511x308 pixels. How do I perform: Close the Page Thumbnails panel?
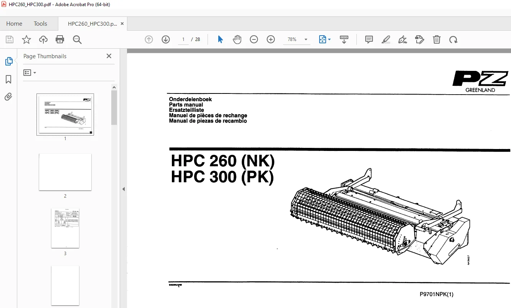(x=109, y=56)
